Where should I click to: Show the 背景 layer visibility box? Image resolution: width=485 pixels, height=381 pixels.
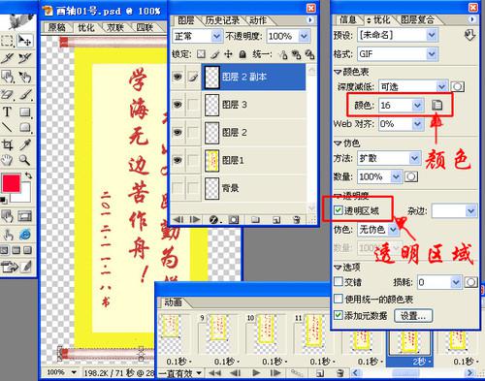point(178,188)
